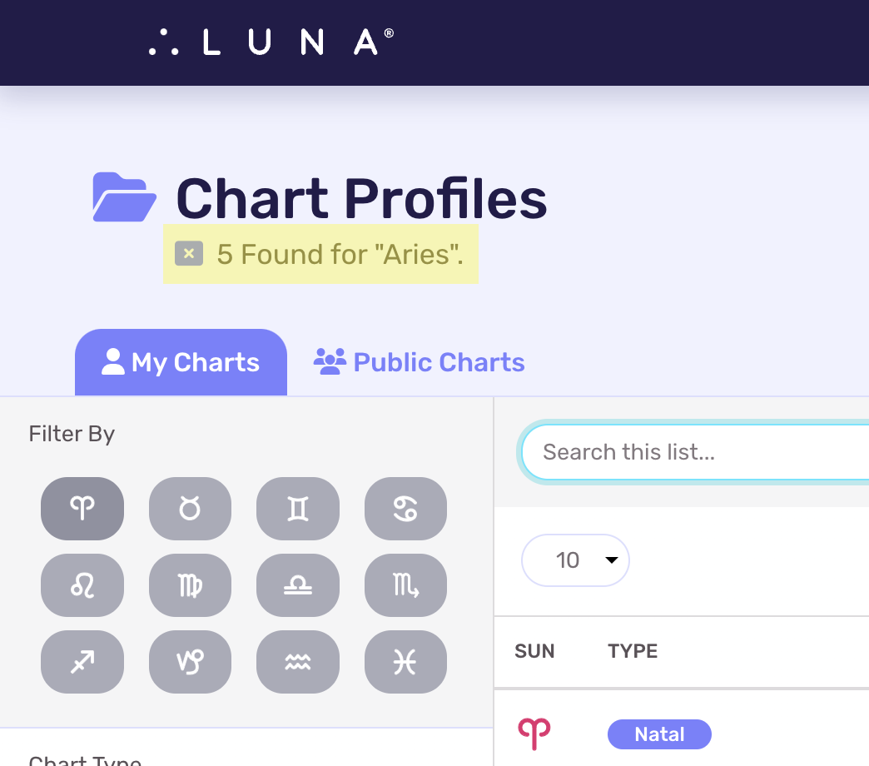Select the Pisces zodiac filter icon
Image resolution: width=869 pixels, height=766 pixels.
[x=405, y=662]
